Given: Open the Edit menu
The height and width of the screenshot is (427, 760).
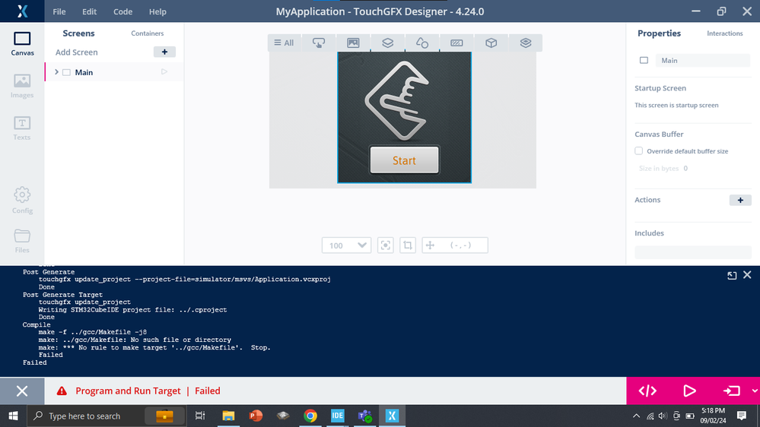Looking at the screenshot, I should coord(89,11).
